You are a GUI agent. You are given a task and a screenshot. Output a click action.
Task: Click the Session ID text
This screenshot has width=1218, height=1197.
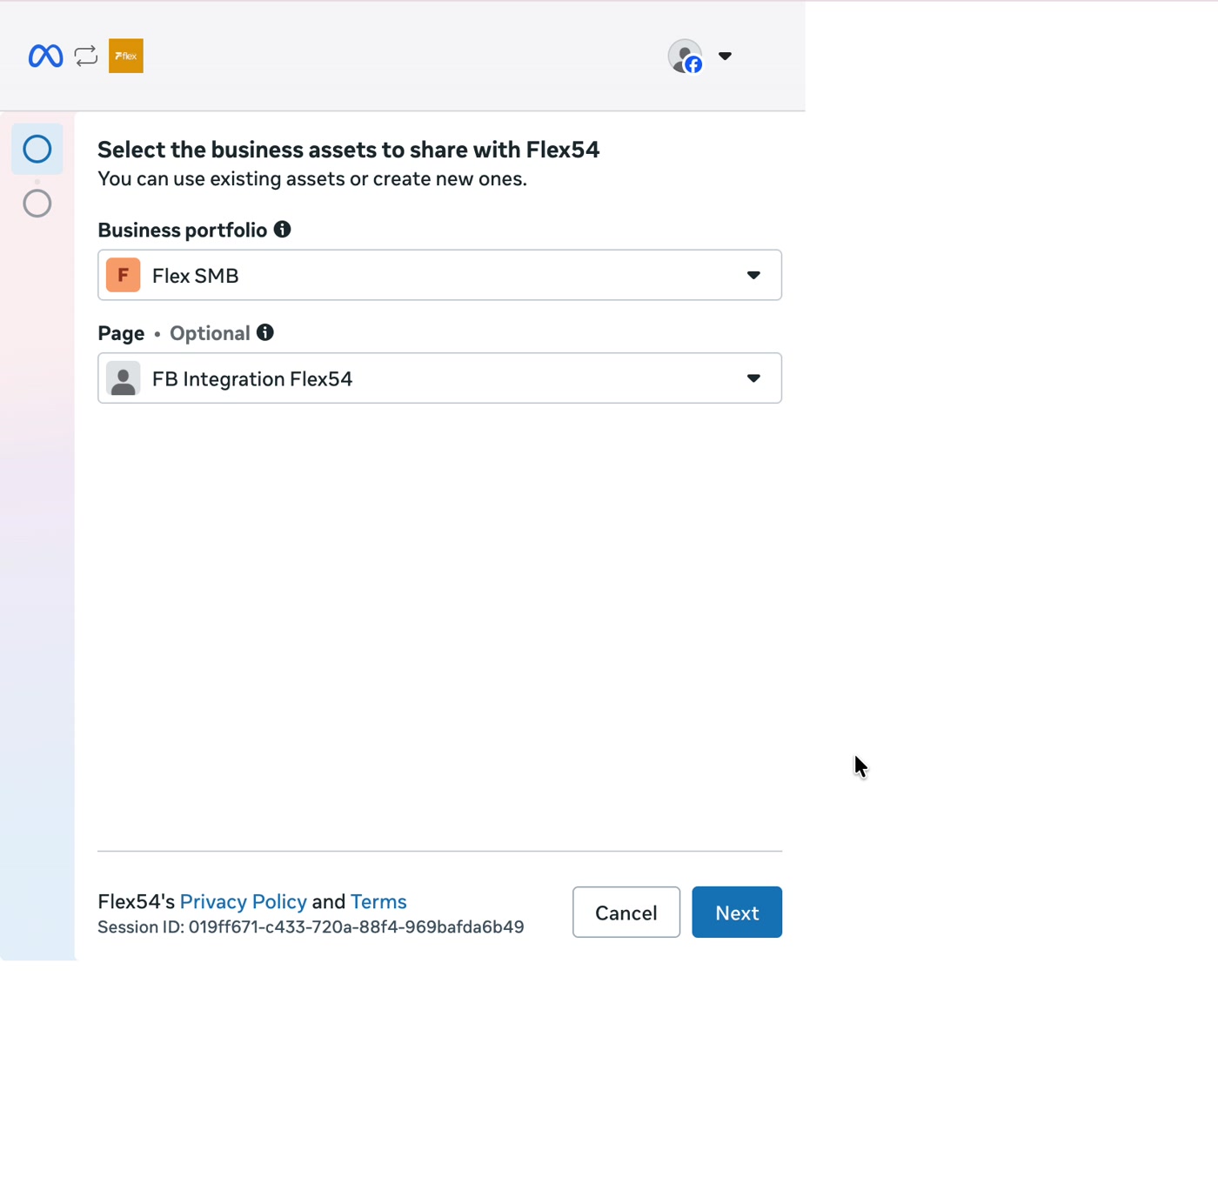click(x=311, y=927)
